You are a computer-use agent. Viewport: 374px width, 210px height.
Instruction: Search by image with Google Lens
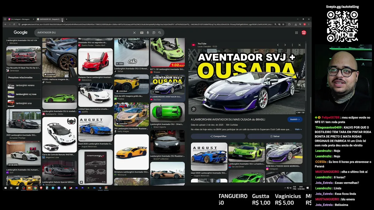(154, 33)
